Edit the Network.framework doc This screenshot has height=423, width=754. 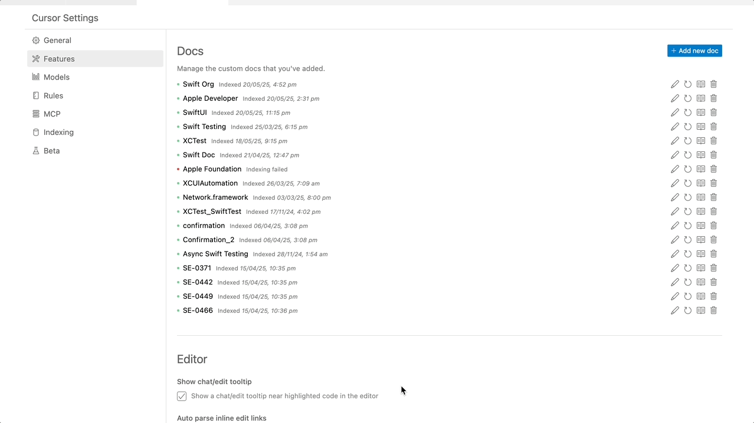[675, 197]
